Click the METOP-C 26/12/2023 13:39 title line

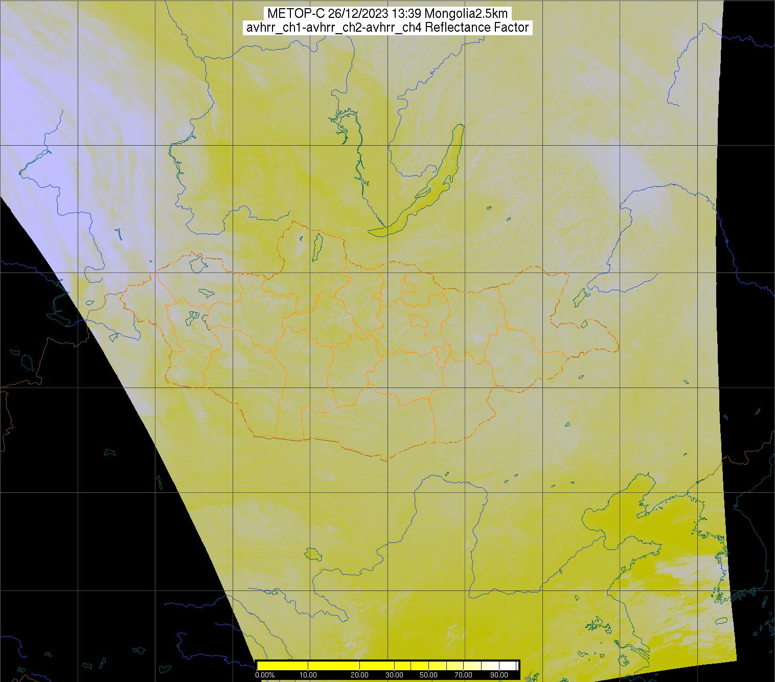(388, 14)
